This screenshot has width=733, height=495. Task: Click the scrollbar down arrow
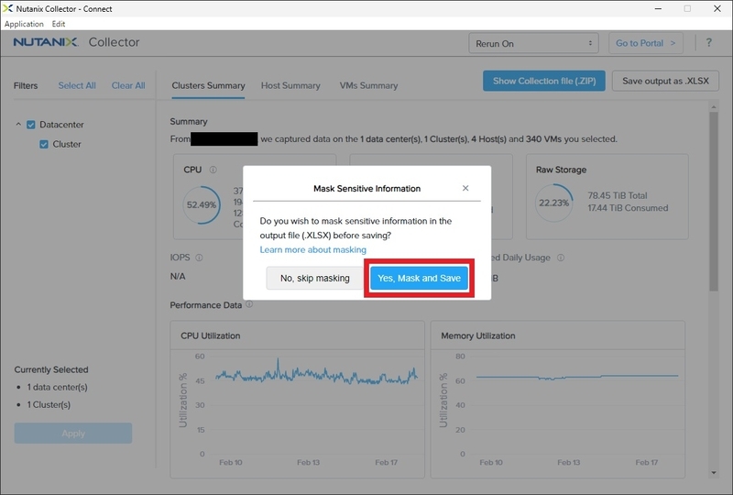coord(714,473)
